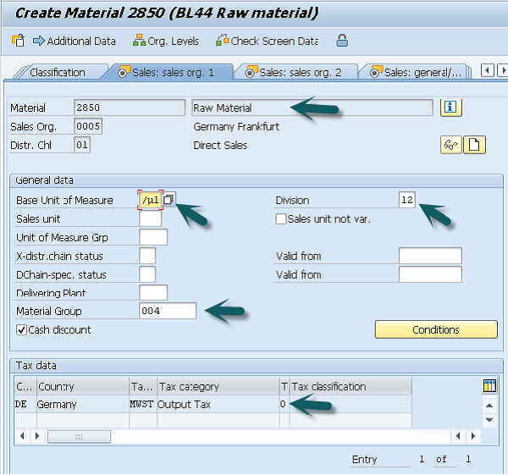Click the lower Valid from date field
This screenshot has height=475, width=508.
(430, 274)
